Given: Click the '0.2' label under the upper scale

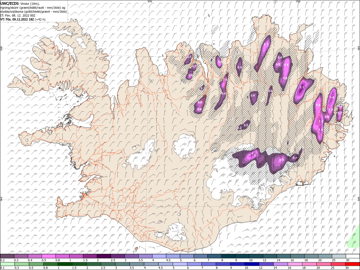Looking at the screenshot, I should (x=2, y=260).
